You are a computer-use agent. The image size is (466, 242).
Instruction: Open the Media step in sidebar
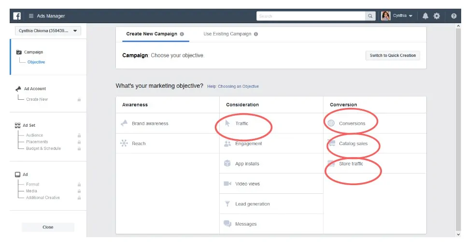pos(31,191)
